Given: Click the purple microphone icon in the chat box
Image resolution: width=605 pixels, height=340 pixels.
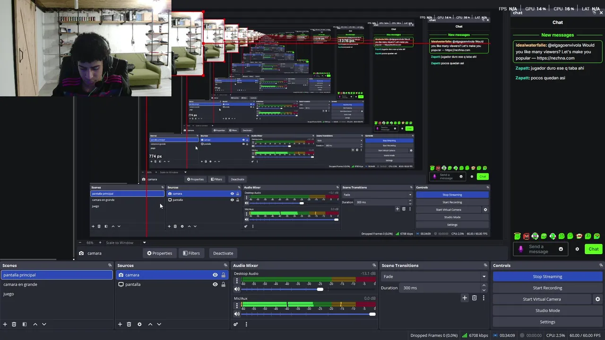Looking at the screenshot, I should pos(521,249).
